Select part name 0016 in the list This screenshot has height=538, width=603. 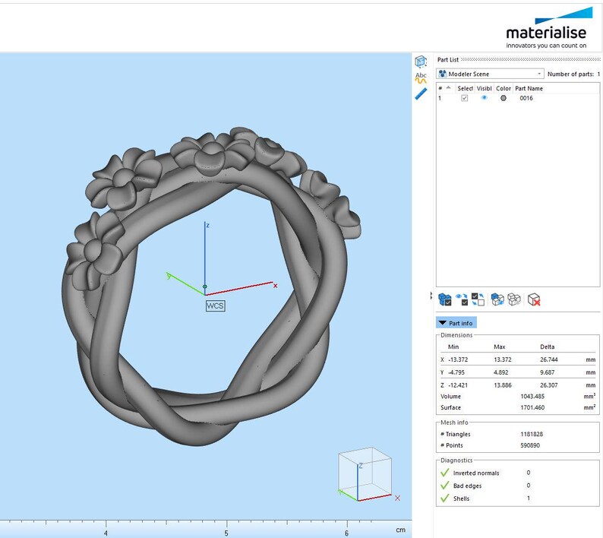(x=526, y=98)
